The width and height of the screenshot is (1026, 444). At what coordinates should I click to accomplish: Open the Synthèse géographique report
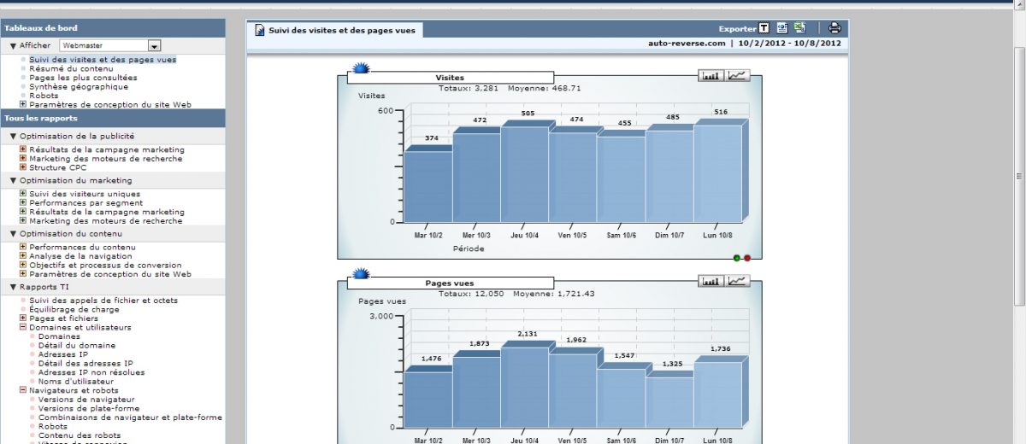click(79, 86)
